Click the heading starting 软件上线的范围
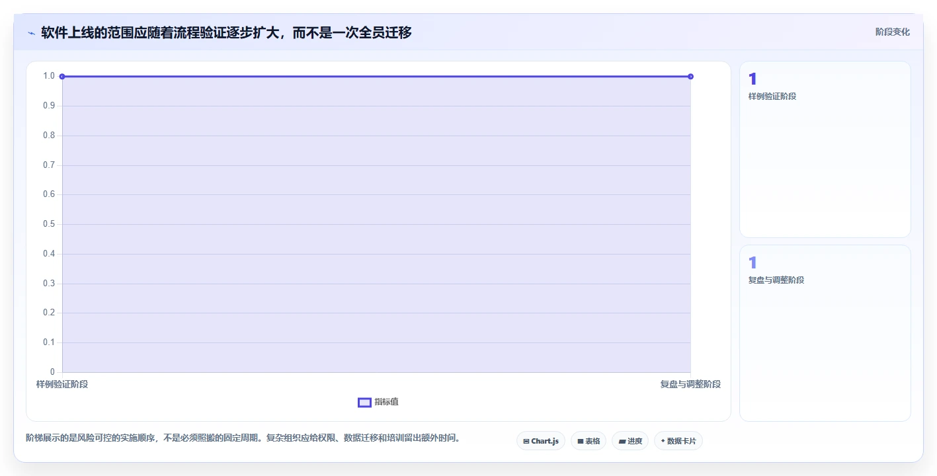937x476 pixels. 226,32
